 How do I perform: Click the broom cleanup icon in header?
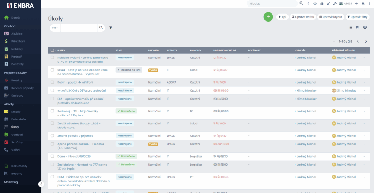point(328,4)
